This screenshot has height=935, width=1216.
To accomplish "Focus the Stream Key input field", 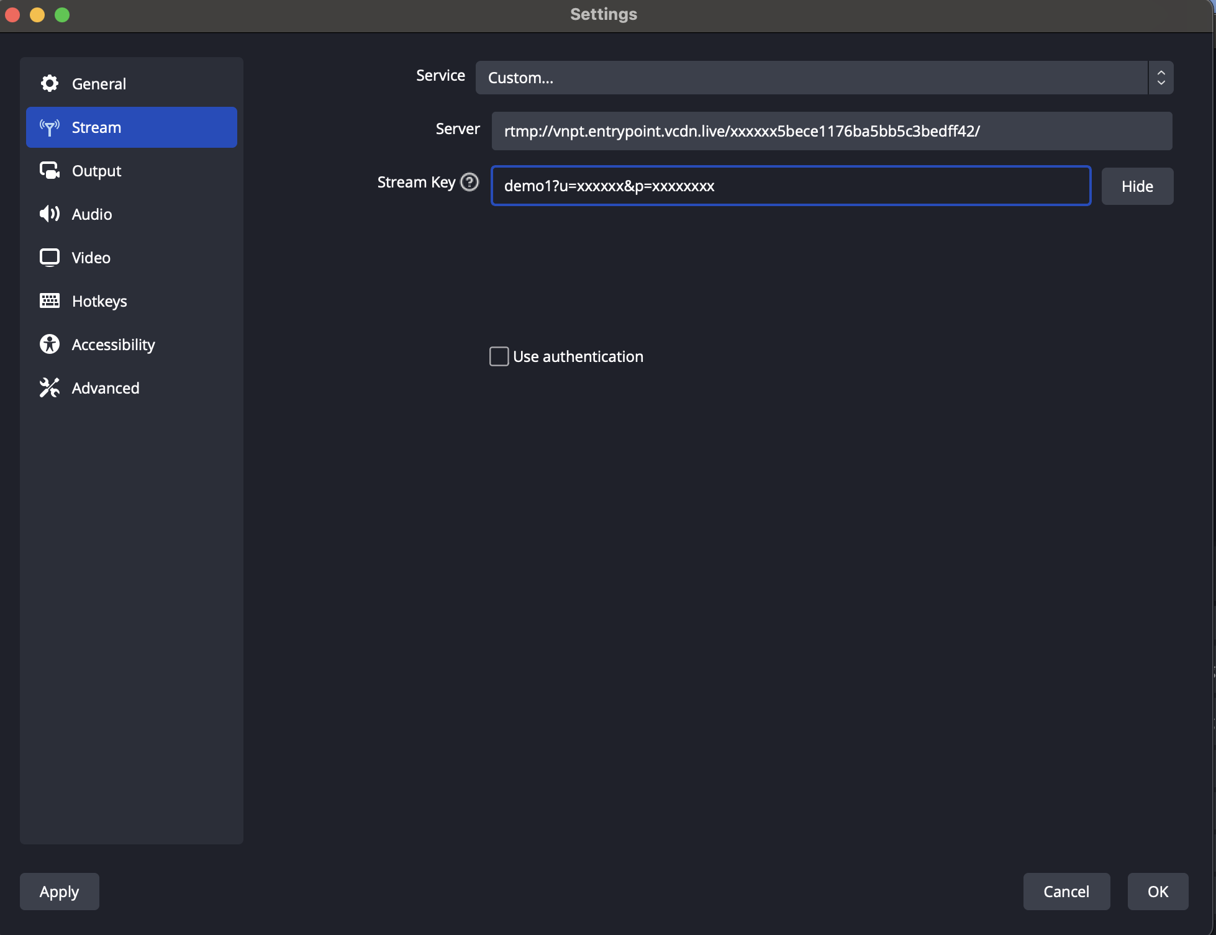I will tap(790, 186).
